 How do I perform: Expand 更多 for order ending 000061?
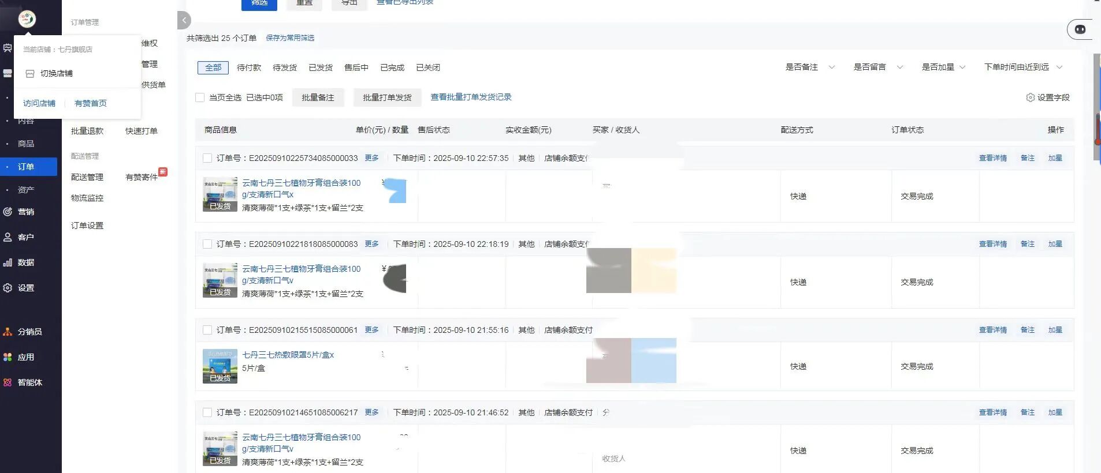point(371,330)
